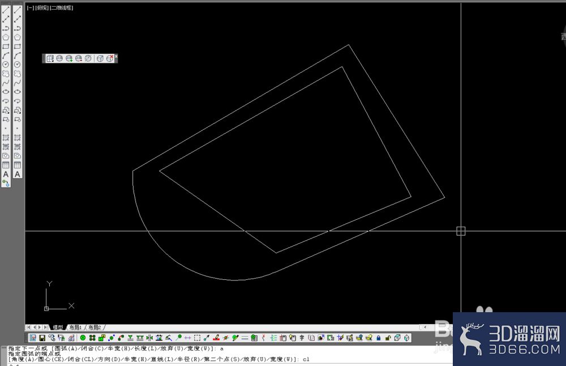Click the wireframe 3D box icon in bottom toolbar
Viewport: 566px width, 366px height.
(397, 338)
